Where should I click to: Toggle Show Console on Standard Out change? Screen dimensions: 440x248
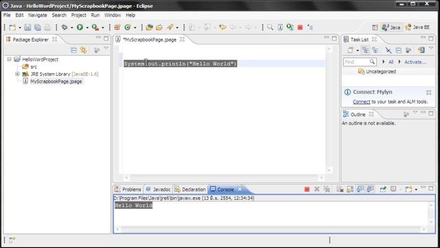360,189
